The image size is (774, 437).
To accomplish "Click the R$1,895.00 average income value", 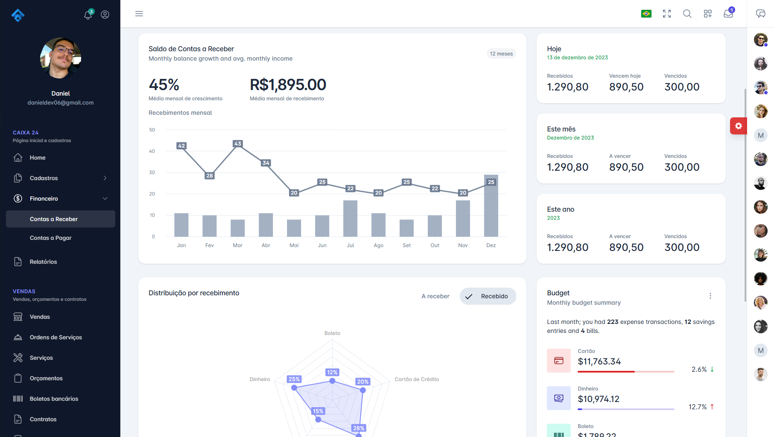I will pyautogui.click(x=288, y=84).
